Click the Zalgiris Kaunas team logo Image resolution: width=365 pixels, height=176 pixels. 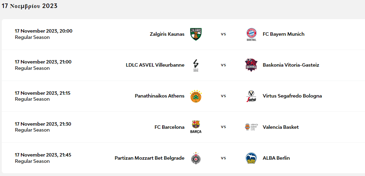pyautogui.click(x=196, y=34)
